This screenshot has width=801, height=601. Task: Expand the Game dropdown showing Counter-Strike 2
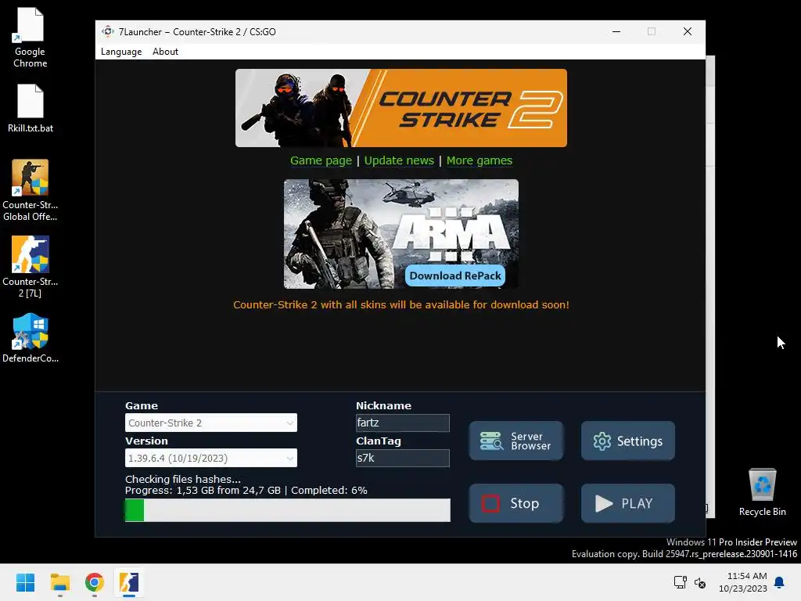coord(211,423)
